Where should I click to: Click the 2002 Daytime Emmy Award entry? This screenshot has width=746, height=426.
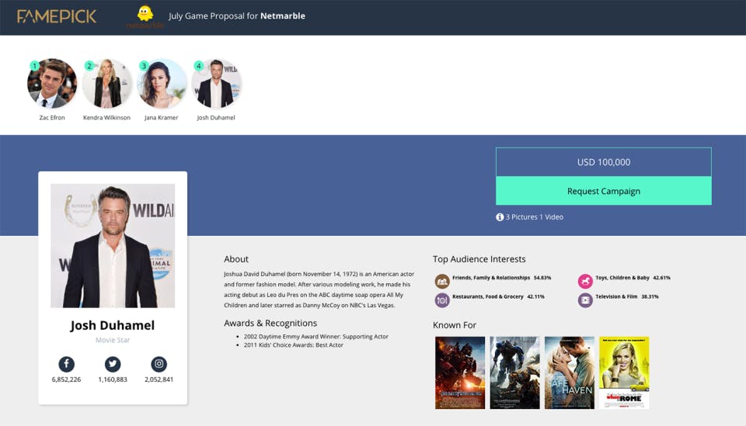click(x=316, y=336)
